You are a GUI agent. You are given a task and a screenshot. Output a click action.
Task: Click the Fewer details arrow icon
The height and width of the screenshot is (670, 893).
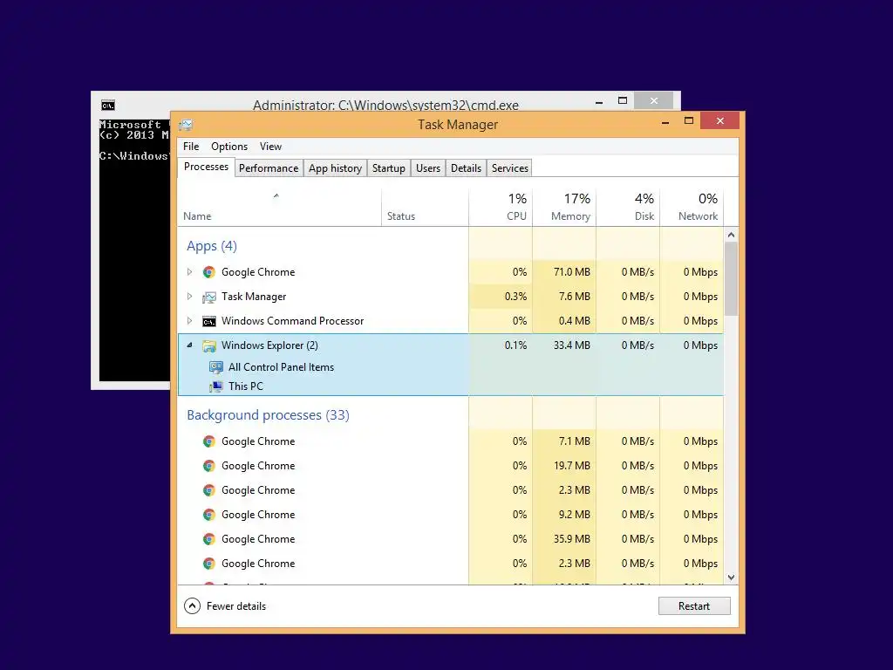pyautogui.click(x=193, y=606)
